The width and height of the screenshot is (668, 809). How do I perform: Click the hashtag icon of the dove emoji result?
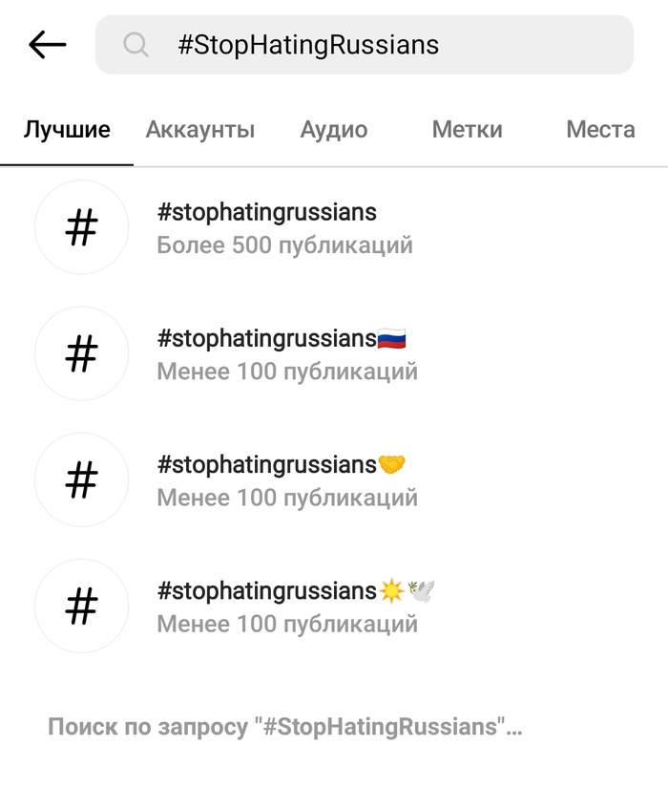(81, 607)
